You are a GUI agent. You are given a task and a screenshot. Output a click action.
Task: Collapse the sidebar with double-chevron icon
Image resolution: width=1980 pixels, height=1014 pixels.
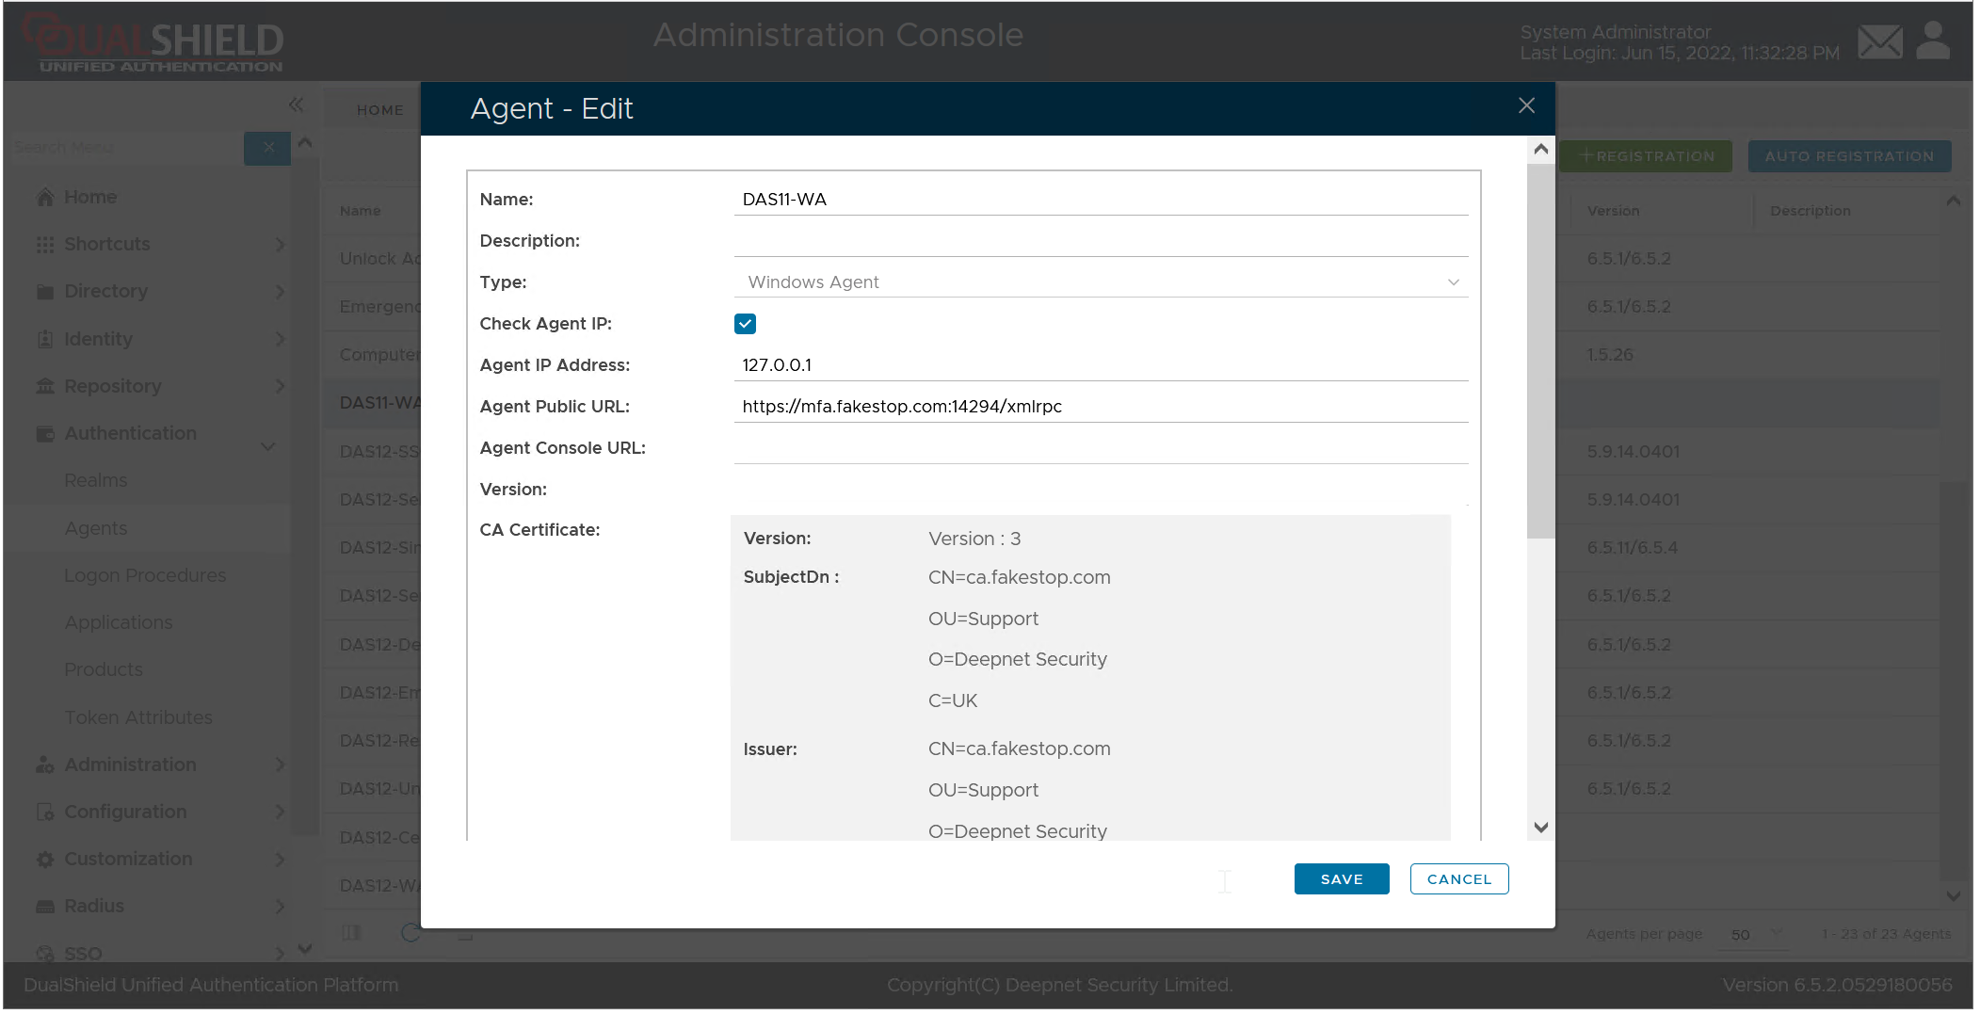(x=296, y=105)
